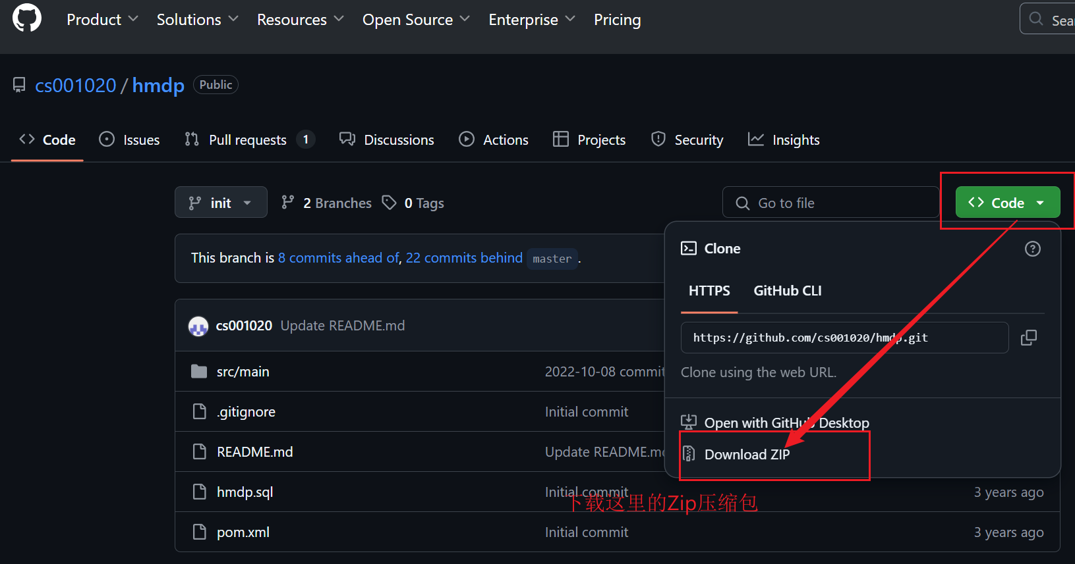Click the README.md file icon

pyautogui.click(x=199, y=451)
